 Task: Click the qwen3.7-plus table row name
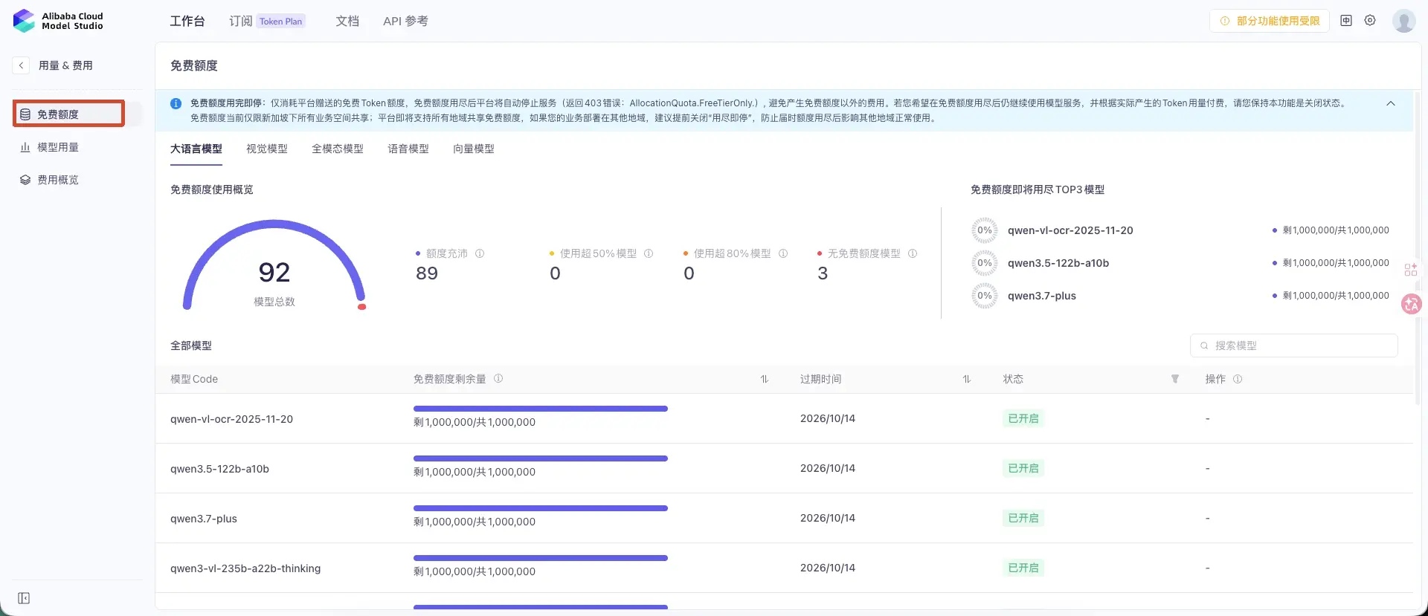click(x=204, y=519)
